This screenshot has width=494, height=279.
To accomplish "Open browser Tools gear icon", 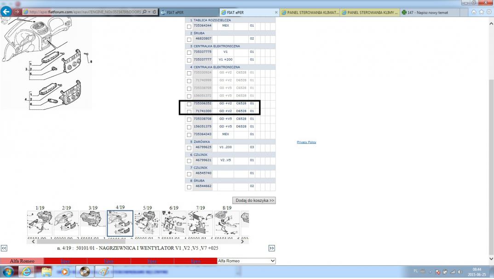I will point(489,12).
